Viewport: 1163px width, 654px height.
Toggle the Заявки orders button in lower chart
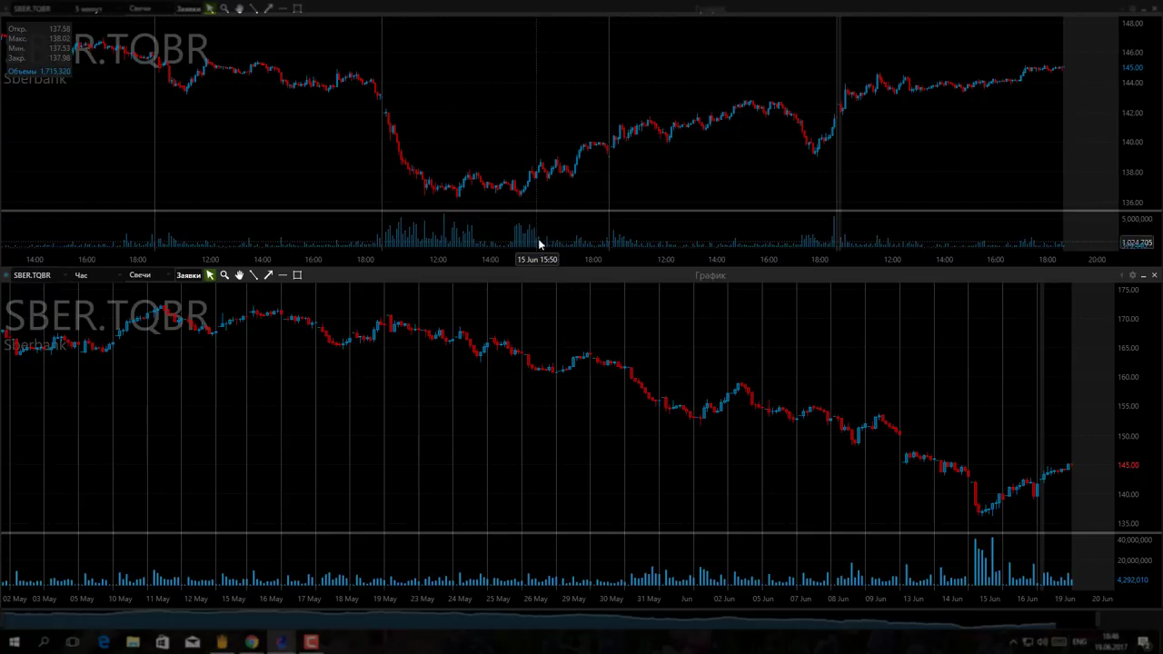tap(188, 275)
